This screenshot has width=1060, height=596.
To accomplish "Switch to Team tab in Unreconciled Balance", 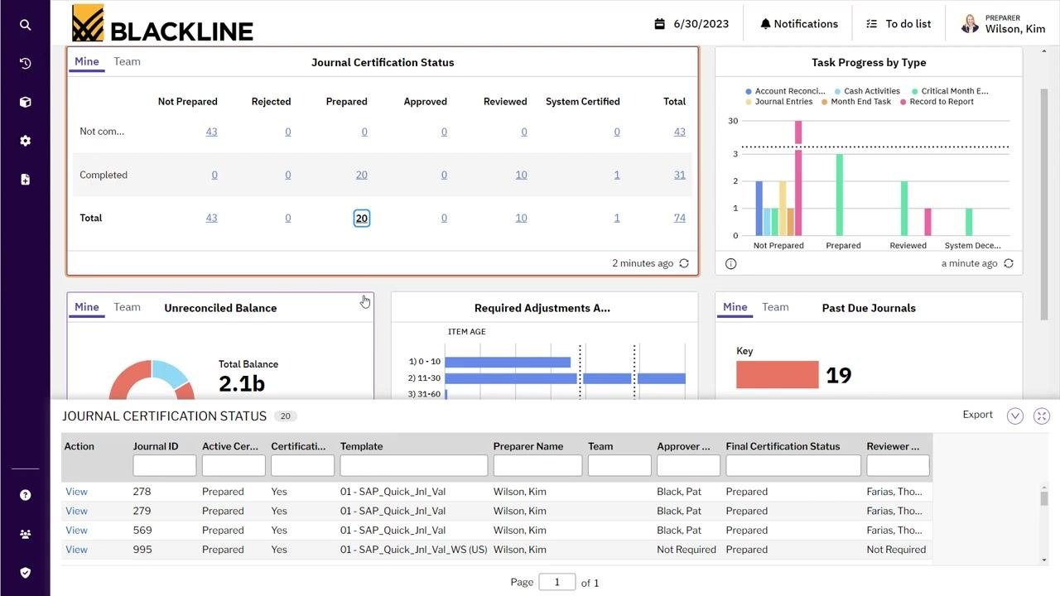I will [127, 307].
